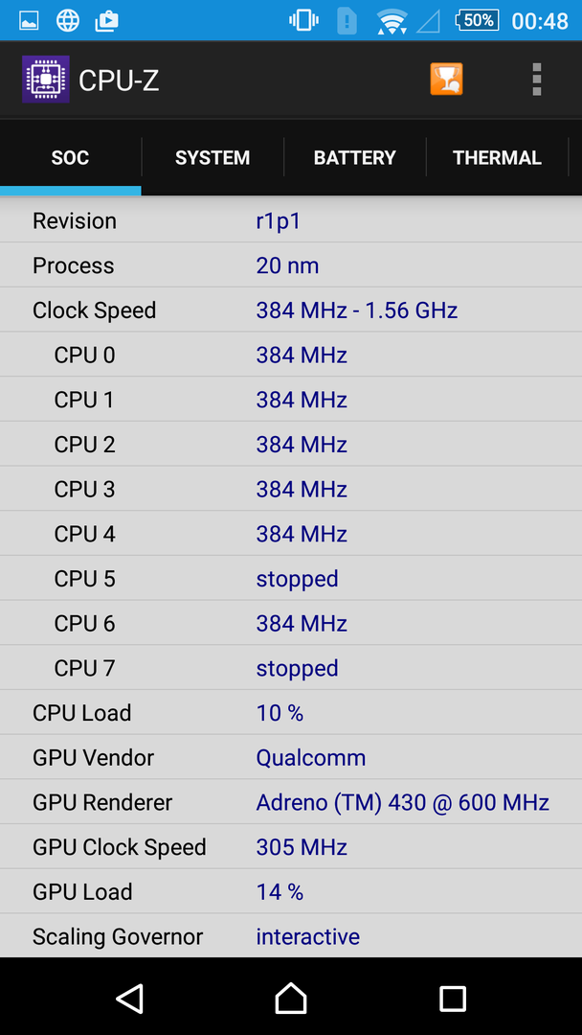582x1035 pixels.
Task: Tap the Process 20 nm row
Action: pos(291,265)
